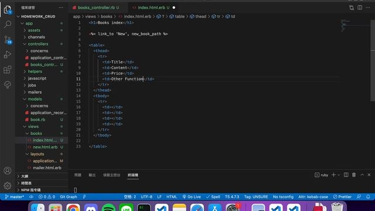This screenshot has width=375, height=211.
Task: Collapse the models folder
Action: [35, 99]
